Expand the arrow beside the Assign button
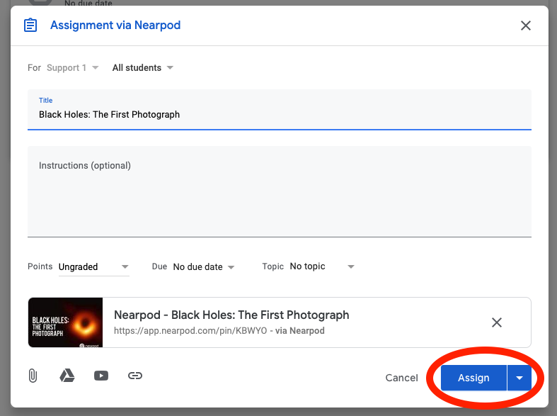The height and width of the screenshot is (416, 557). [x=519, y=378]
